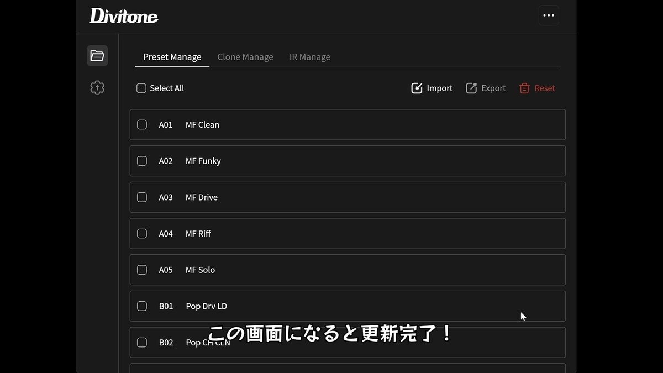Switch to the IR Manage tab
The height and width of the screenshot is (373, 663).
point(310,57)
